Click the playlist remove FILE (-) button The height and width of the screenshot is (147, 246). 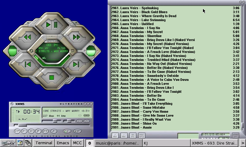[124, 135]
